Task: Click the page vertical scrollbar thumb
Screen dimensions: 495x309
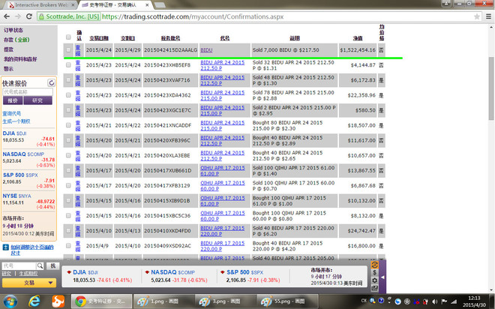Action: pyautogui.click(x=491, y=88)
